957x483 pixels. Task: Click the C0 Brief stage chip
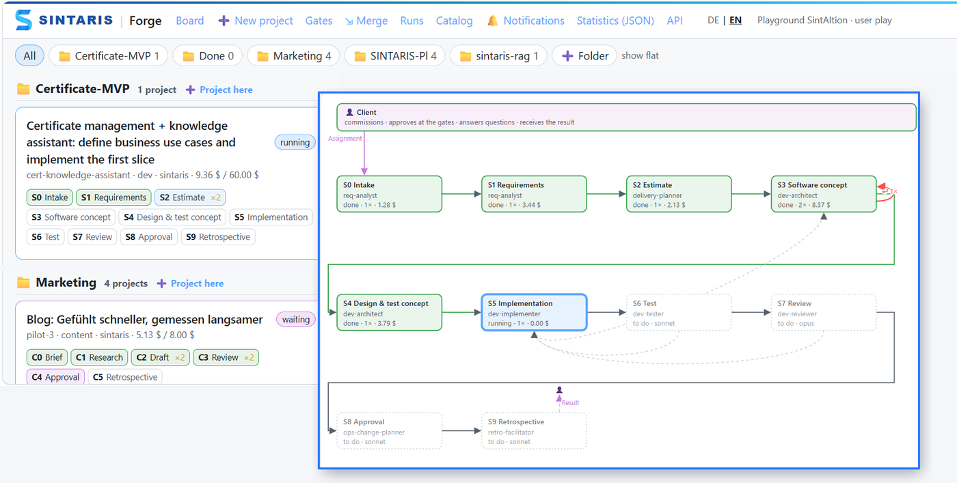click(47, 357)
